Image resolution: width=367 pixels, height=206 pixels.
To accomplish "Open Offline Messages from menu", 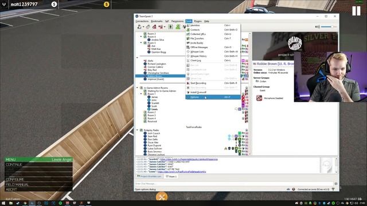I will [213, 47].
